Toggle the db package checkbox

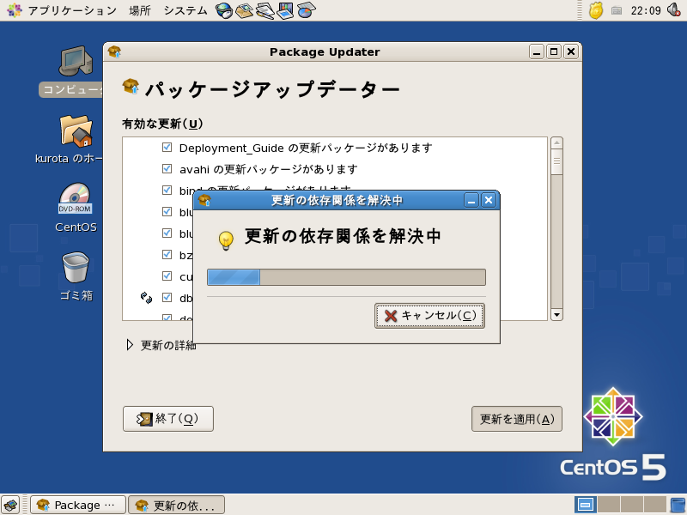pos(167,297)
